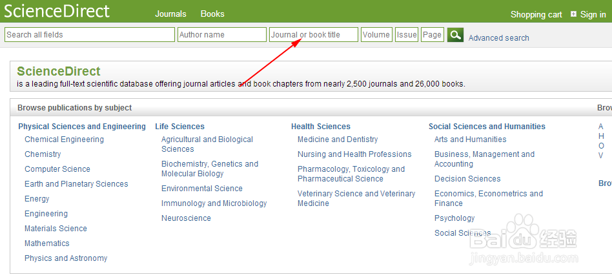Open the Computer Science subject link

tap(57, 169)
